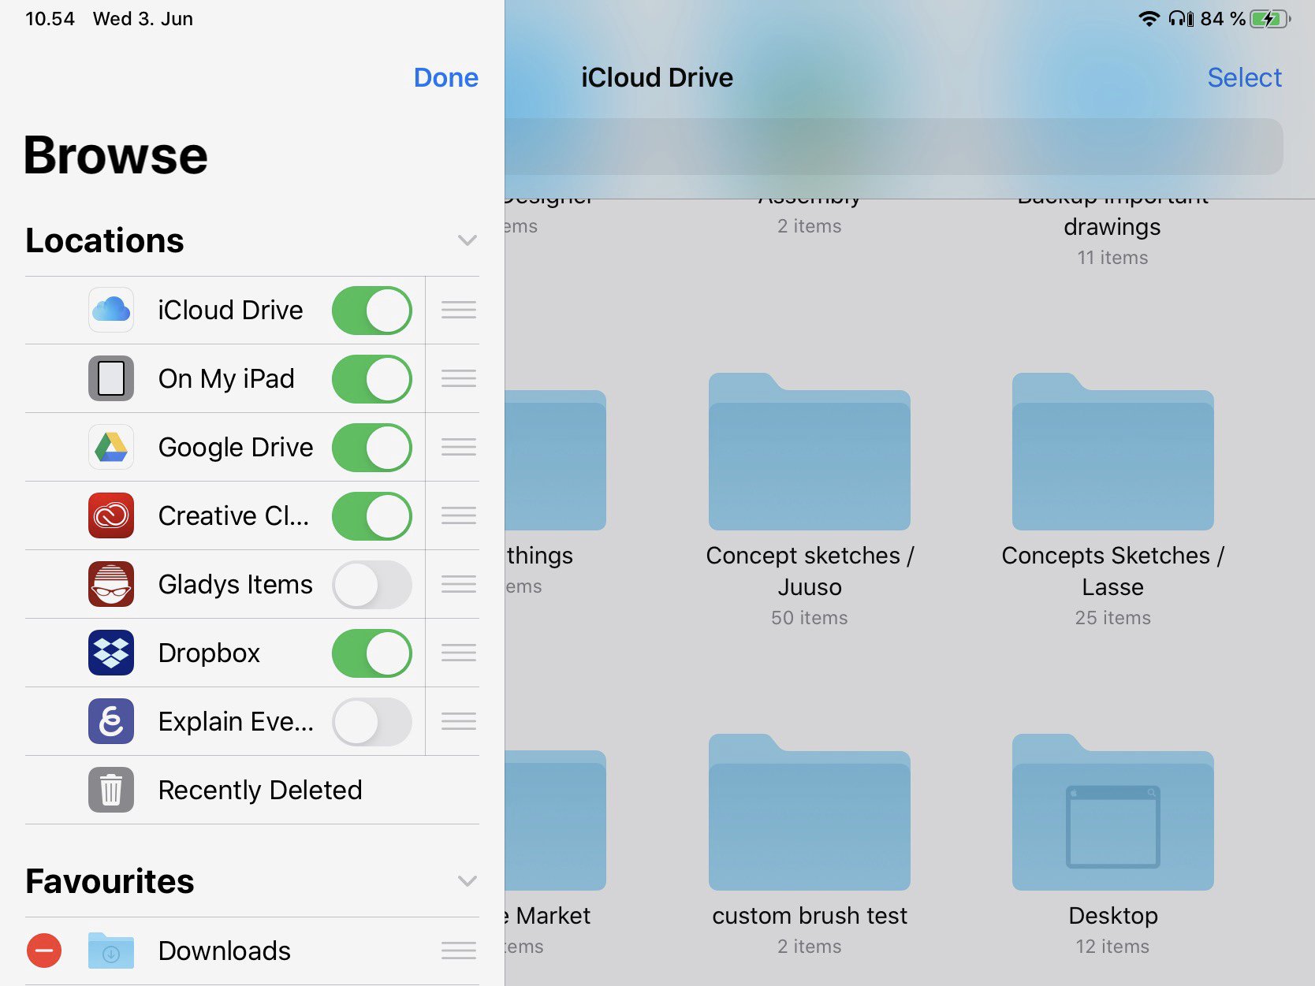Screen dimensions: 1315x986
Task: Remove Downloads with the red minus button
Action: [44, 951]
